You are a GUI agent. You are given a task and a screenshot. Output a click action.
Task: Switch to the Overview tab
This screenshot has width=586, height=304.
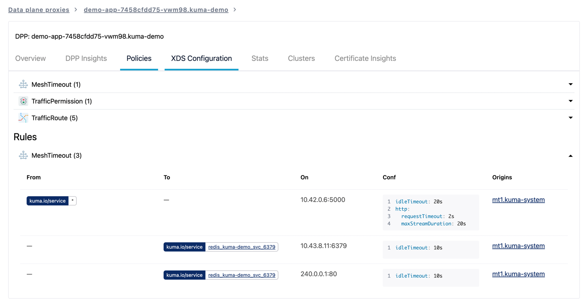30,58
